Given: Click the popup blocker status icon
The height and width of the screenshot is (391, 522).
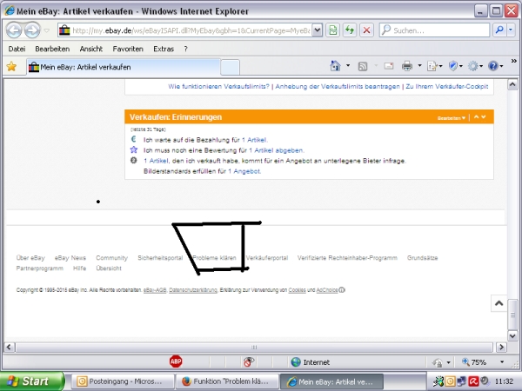Looking at the screenshot, I should (x=248, y=361).
